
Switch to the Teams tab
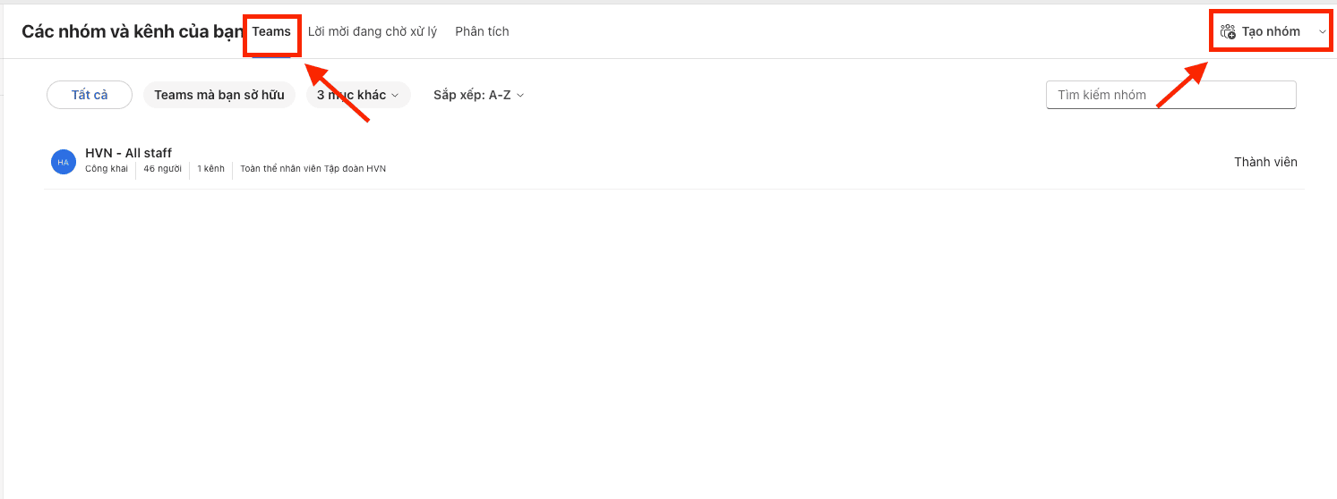pos(271,31)
